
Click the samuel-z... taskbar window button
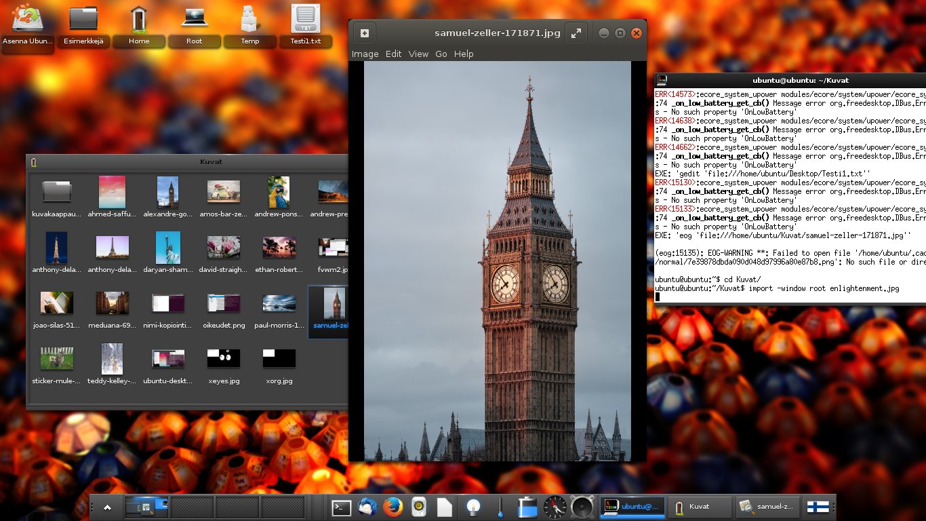[767, 507]
